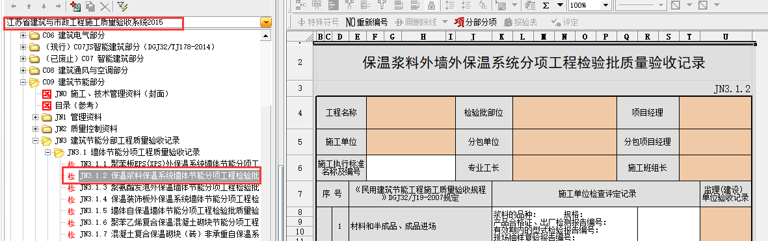Click the move up arrow icon
The height and width of the screenshot is (241, 768).
click(29, 6)
